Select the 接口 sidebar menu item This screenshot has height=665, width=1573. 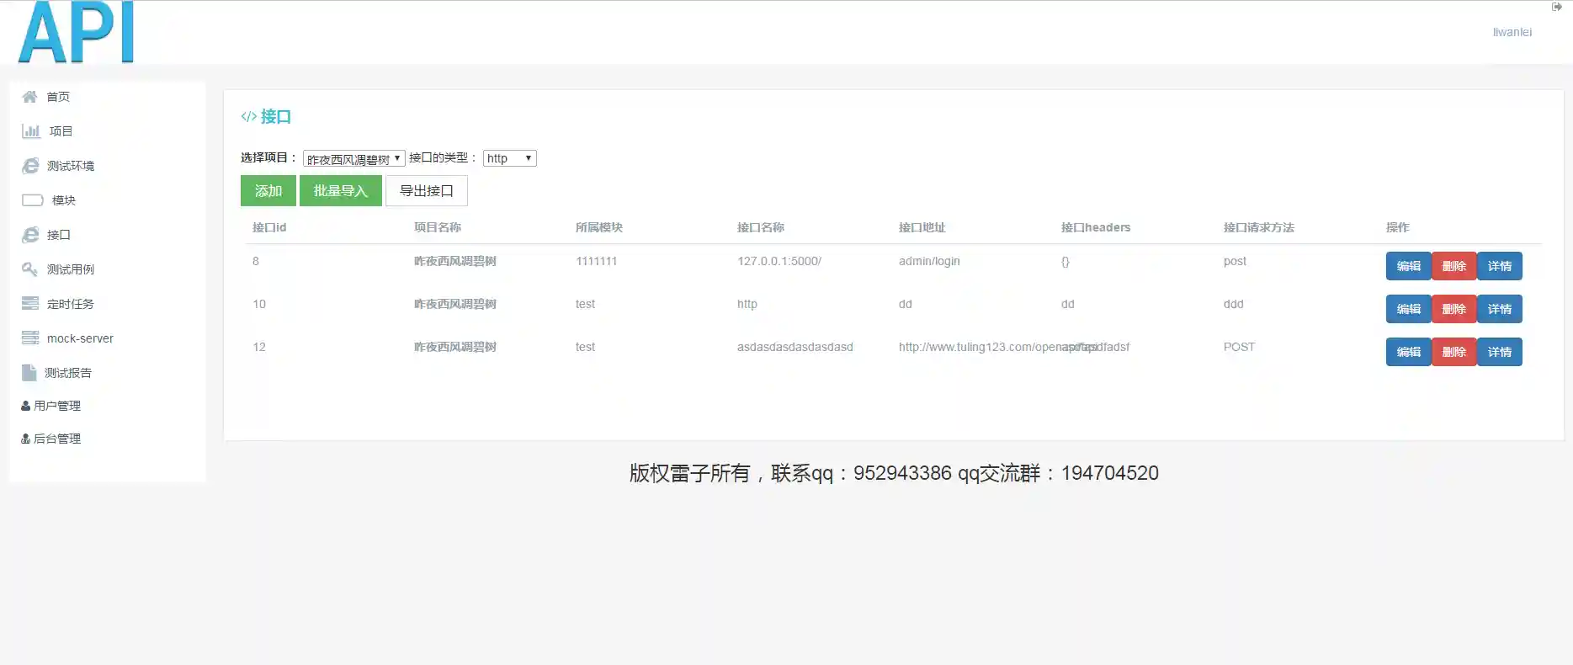click(x=58, y=235)
